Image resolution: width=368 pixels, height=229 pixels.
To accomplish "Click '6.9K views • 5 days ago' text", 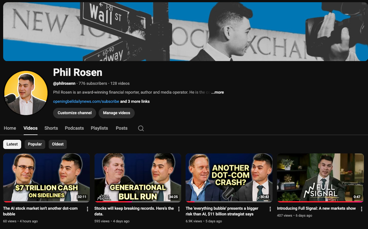I will [204, 221].
